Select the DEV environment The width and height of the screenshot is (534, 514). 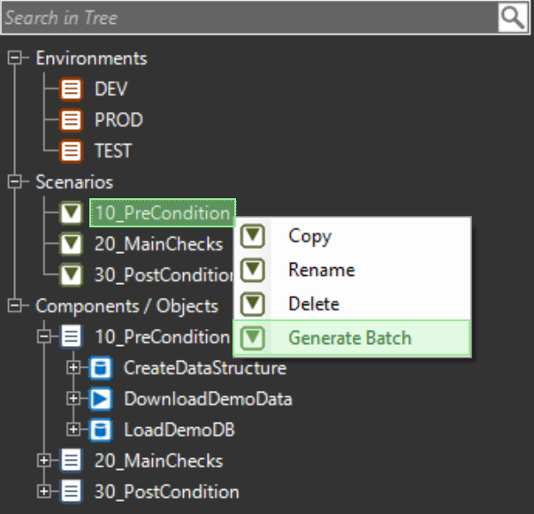click(x=111, y=89)
